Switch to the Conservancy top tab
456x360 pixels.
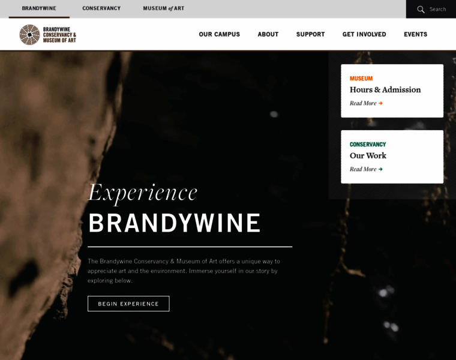[x=101, y=8]
